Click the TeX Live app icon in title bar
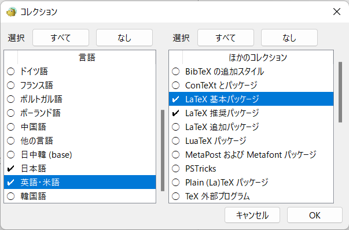 pos(12,12)
